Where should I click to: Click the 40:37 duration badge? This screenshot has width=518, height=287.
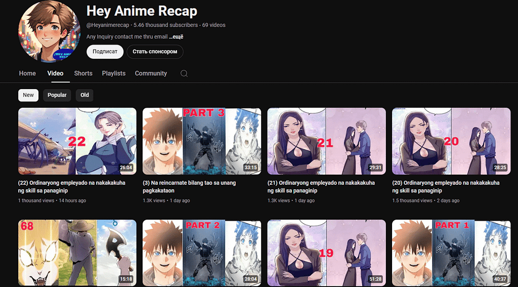click(x=500, y=279)
